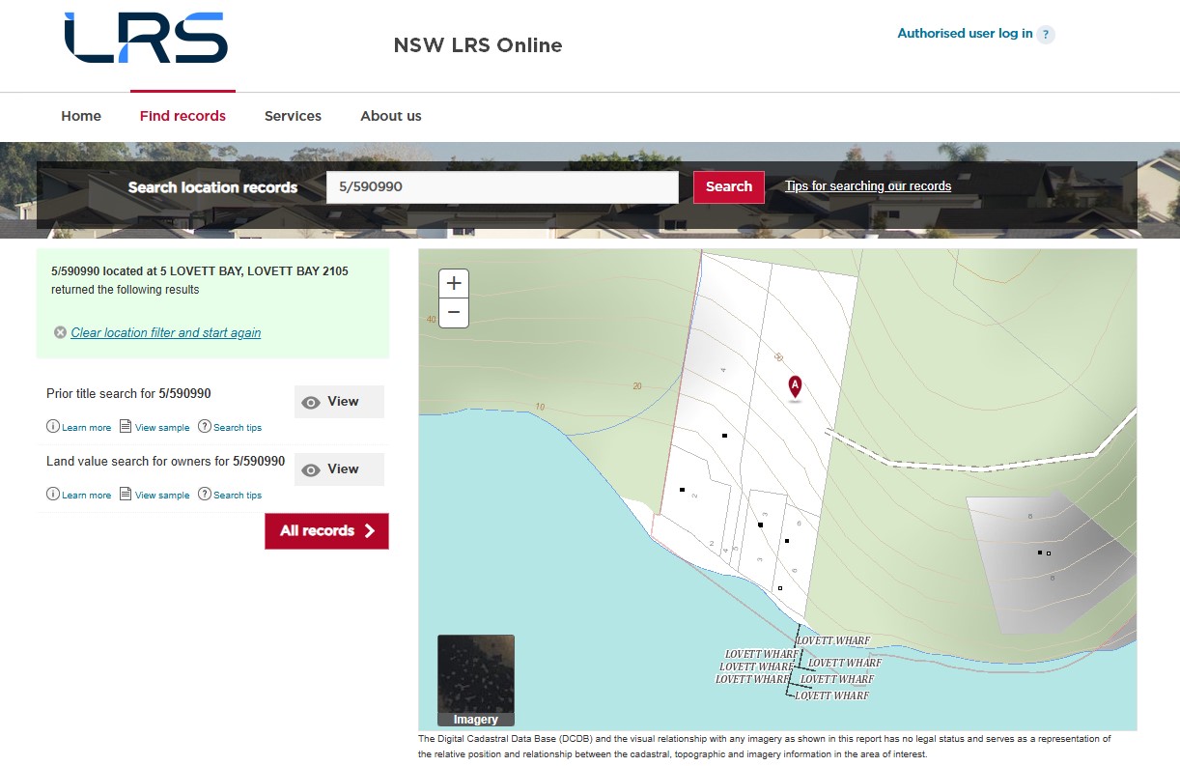Click the search location records input field
Image resolution: width=1180 pixels, height=766 pixels.
(502, 187)
